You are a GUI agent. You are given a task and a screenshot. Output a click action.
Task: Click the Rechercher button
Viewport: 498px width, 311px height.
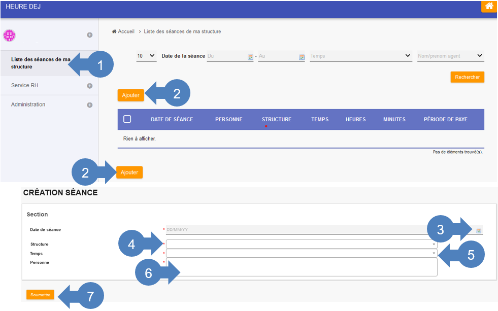click(x=467, y=77)
